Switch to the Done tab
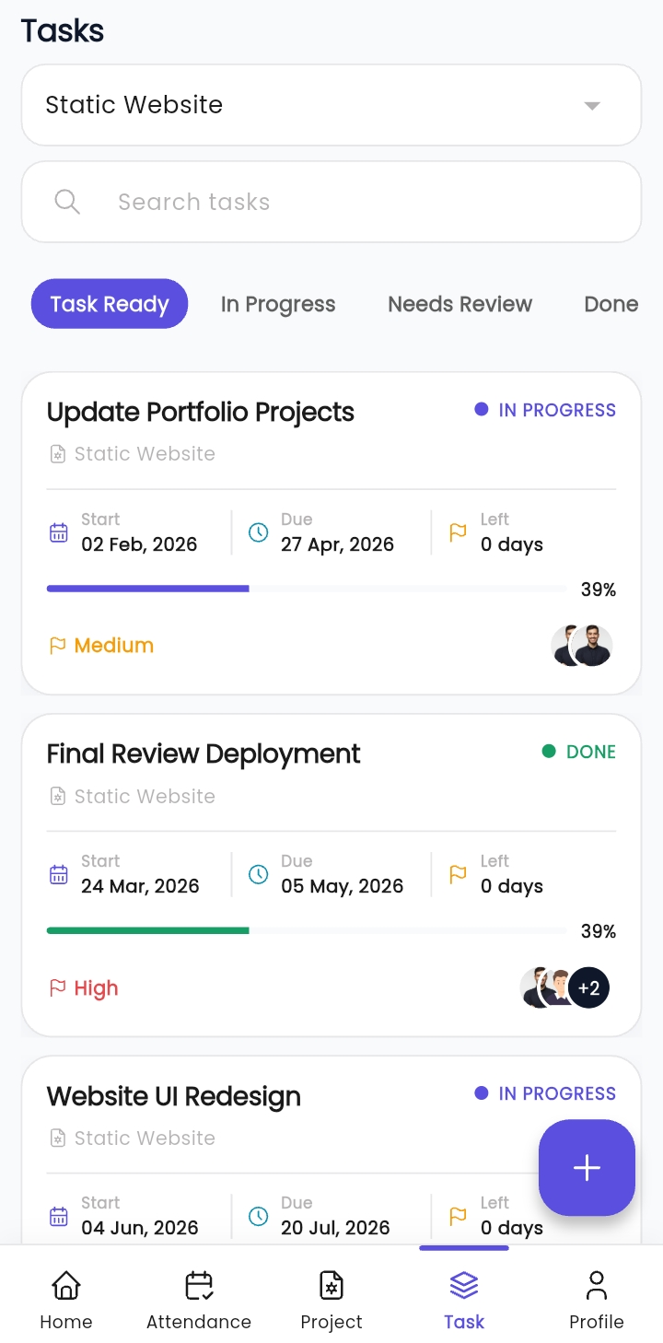663x1343 pixels. (611, 304)
